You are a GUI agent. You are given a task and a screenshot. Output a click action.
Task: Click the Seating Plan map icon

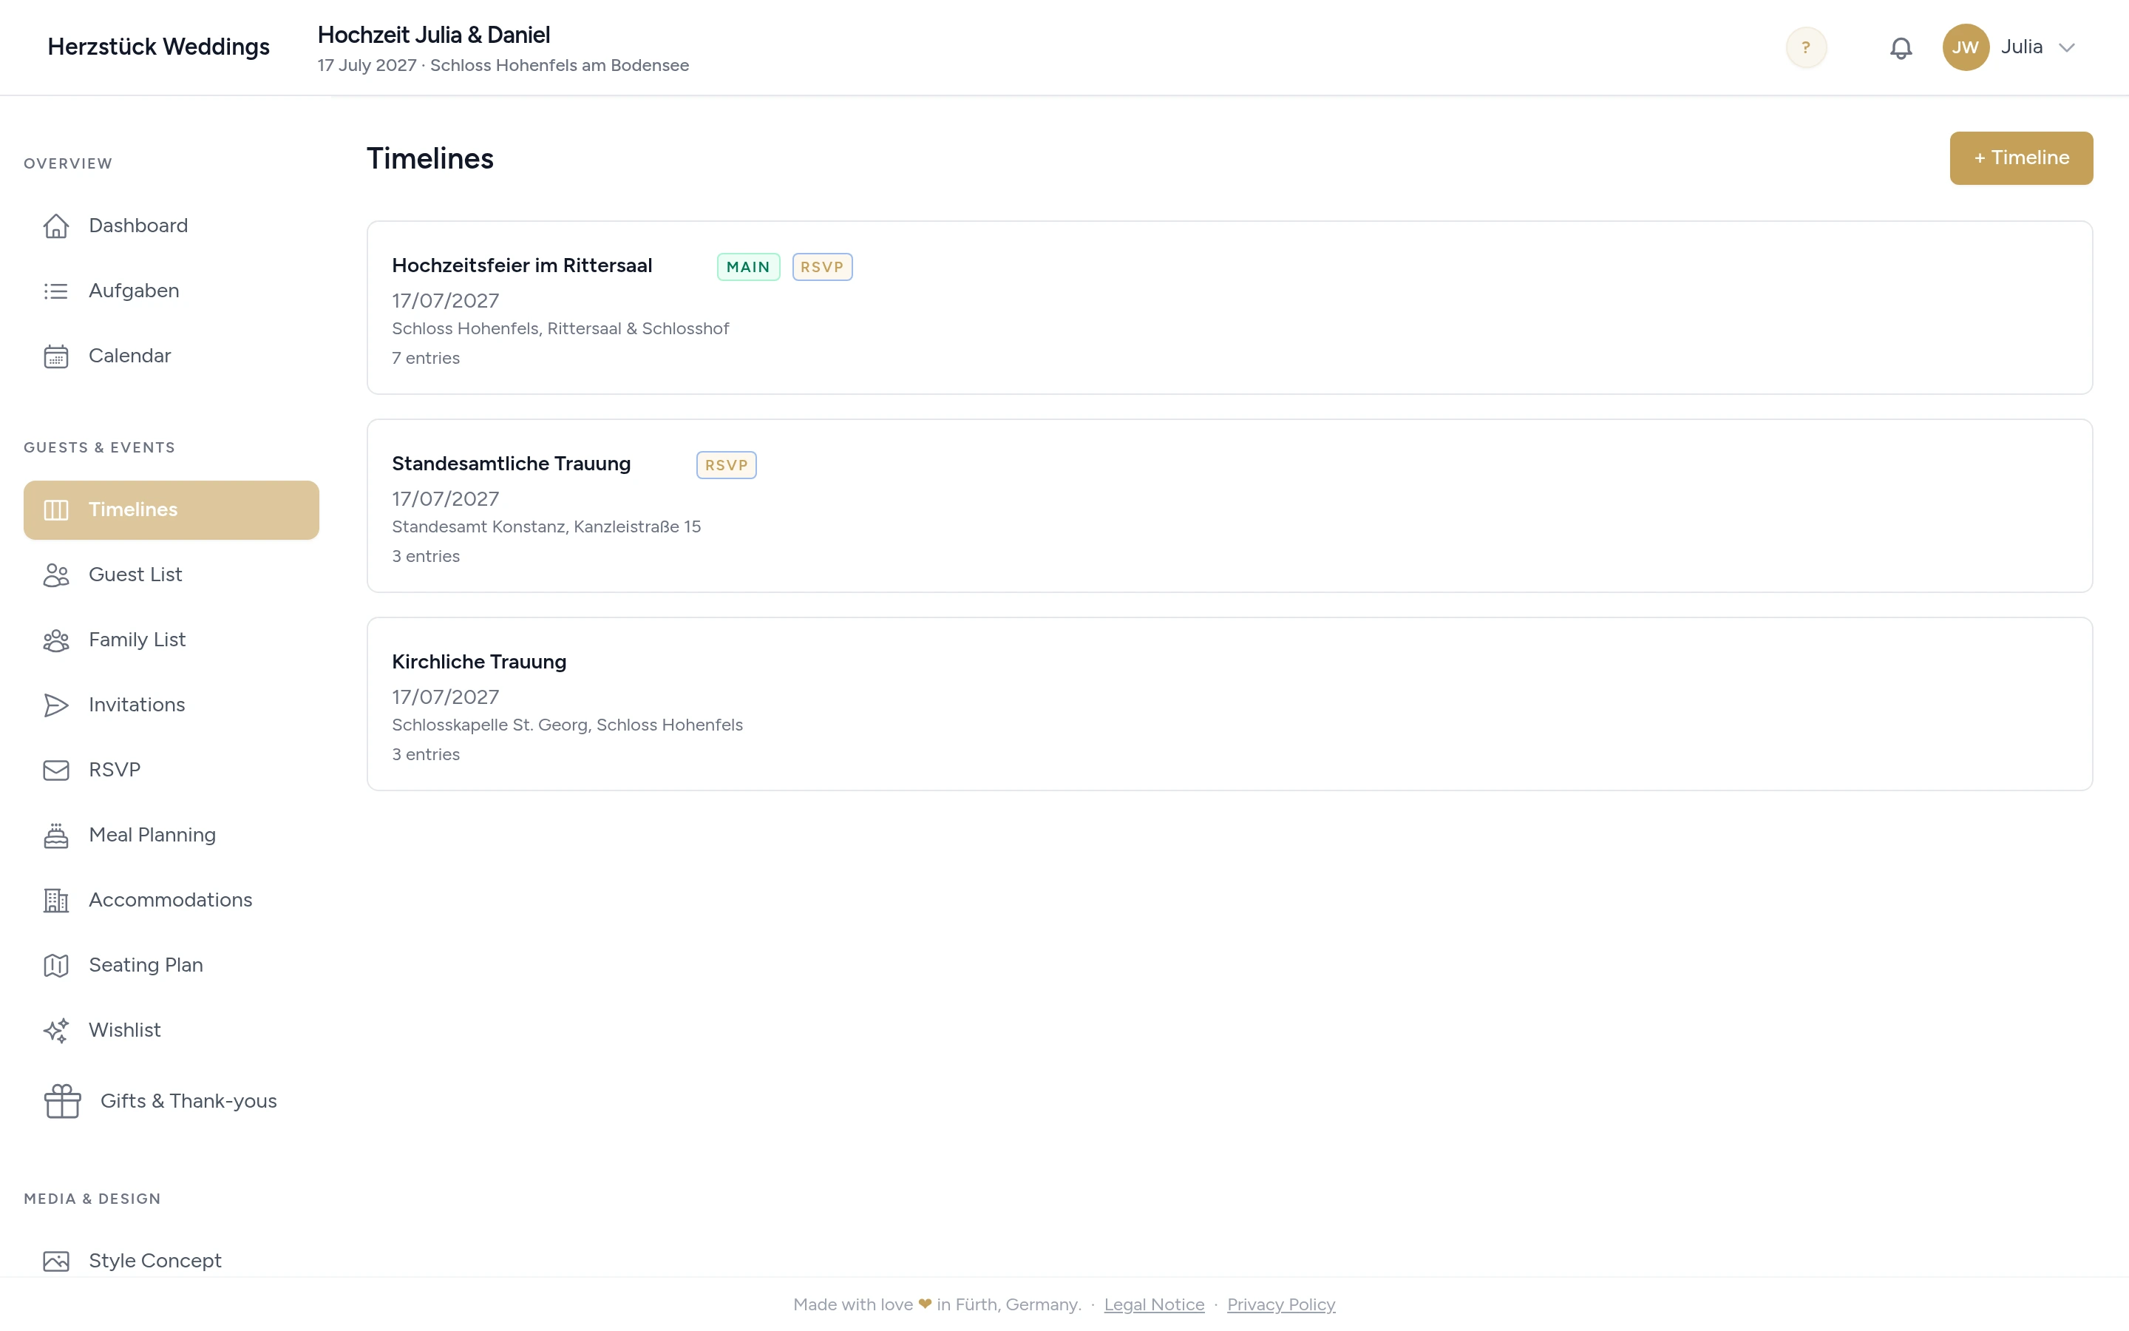pyautogui.click(x=56, y=966)
